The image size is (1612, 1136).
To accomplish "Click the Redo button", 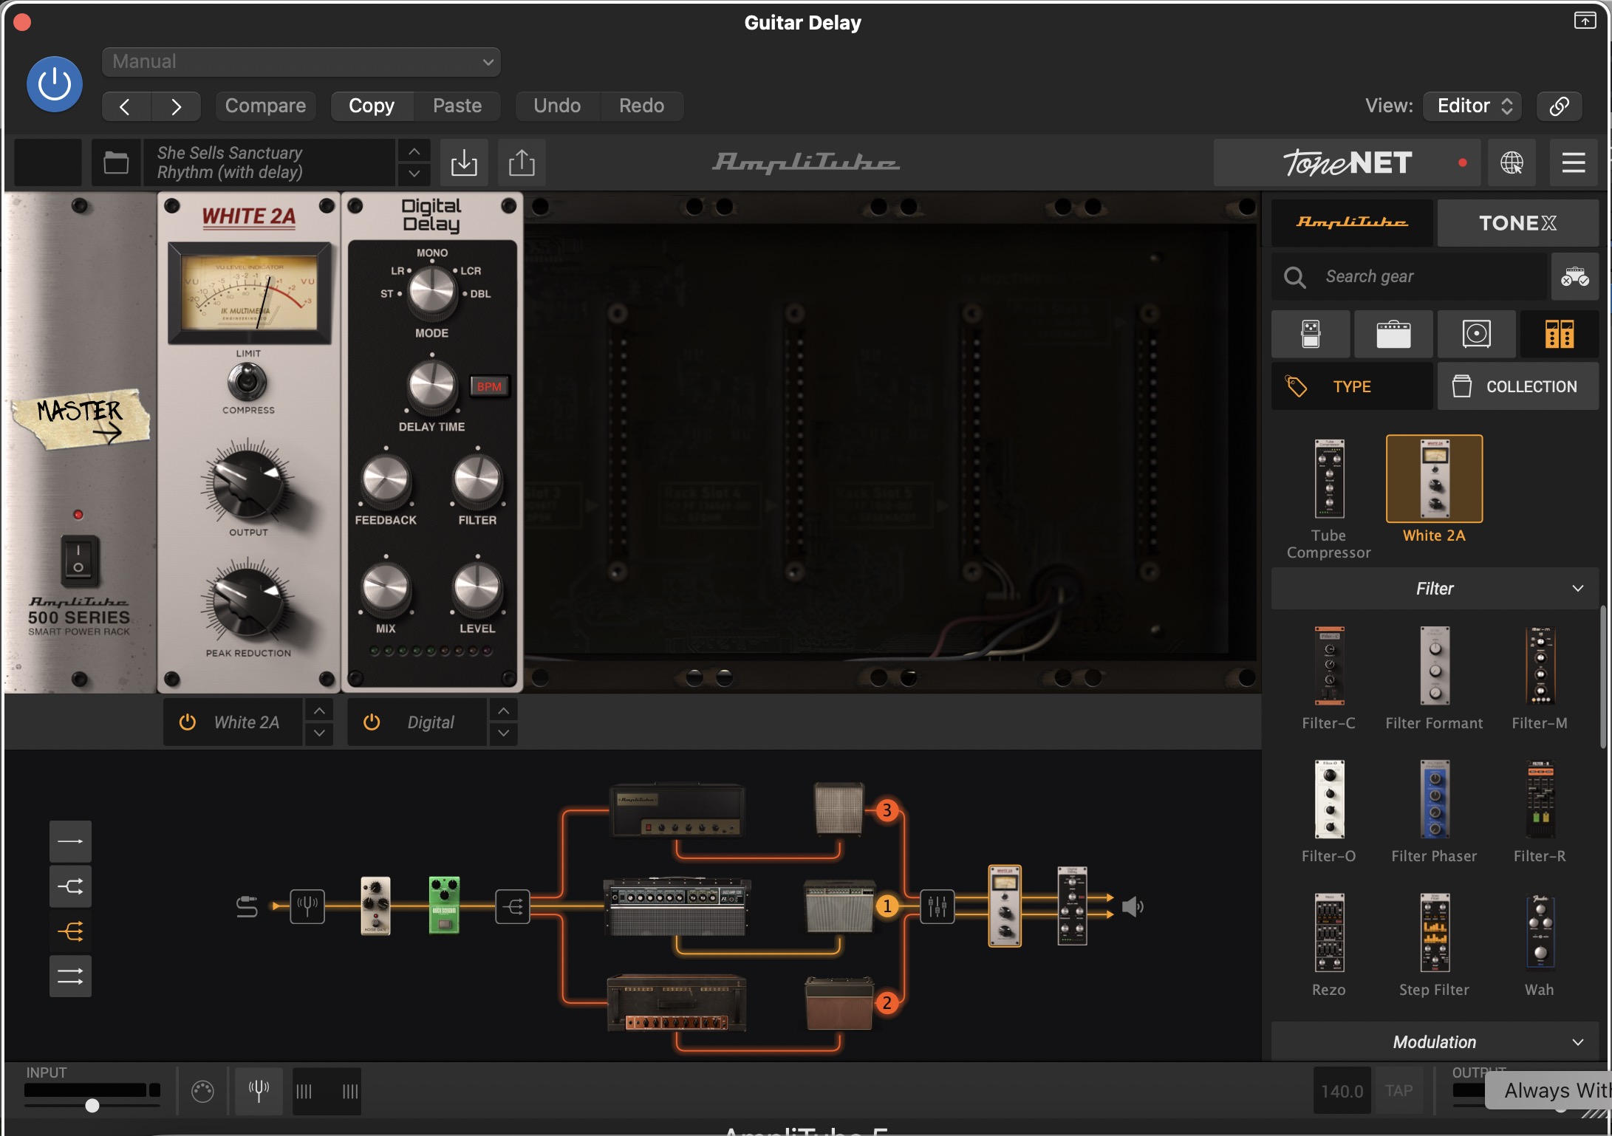I will pos(641,106).
